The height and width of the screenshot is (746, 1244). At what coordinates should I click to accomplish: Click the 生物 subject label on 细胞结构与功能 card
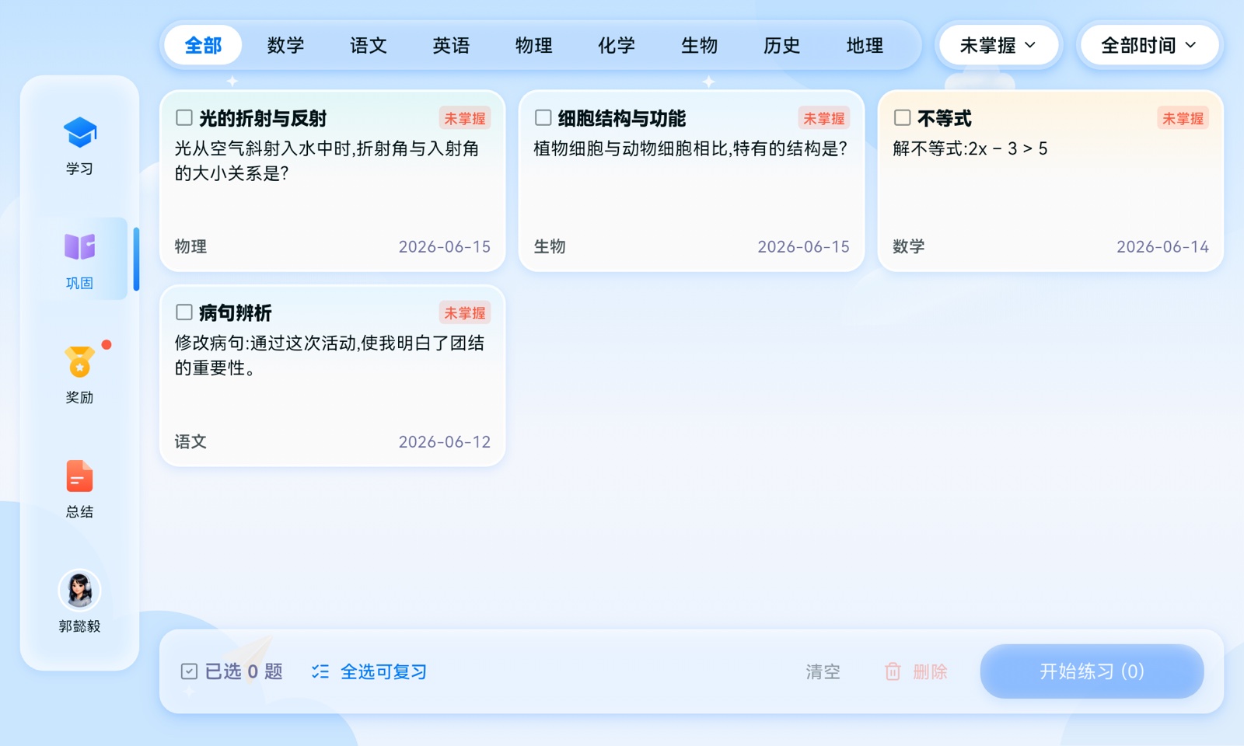(550, 246)
